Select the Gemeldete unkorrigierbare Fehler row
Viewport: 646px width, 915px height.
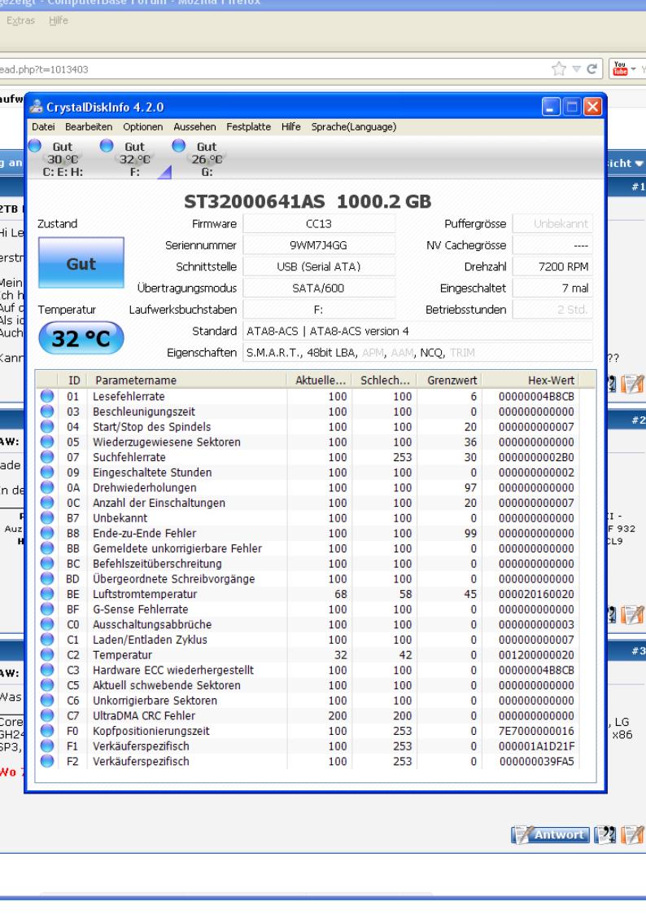point(307,548)
